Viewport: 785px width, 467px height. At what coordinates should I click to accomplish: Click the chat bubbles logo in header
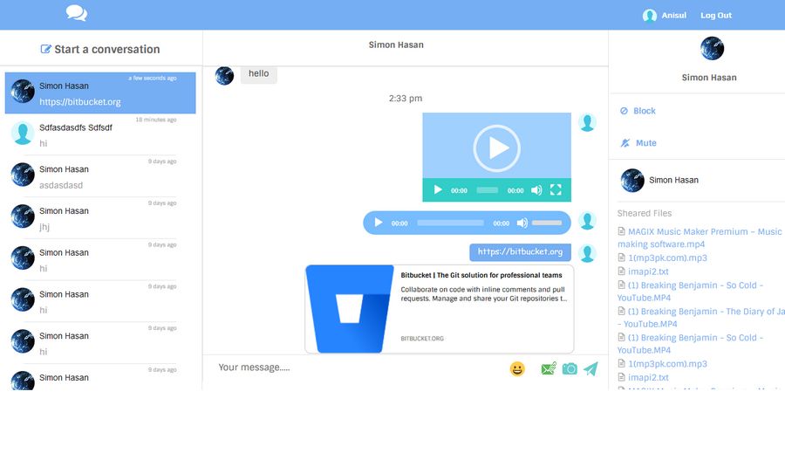pyautogui.click(x=77, y=13)
